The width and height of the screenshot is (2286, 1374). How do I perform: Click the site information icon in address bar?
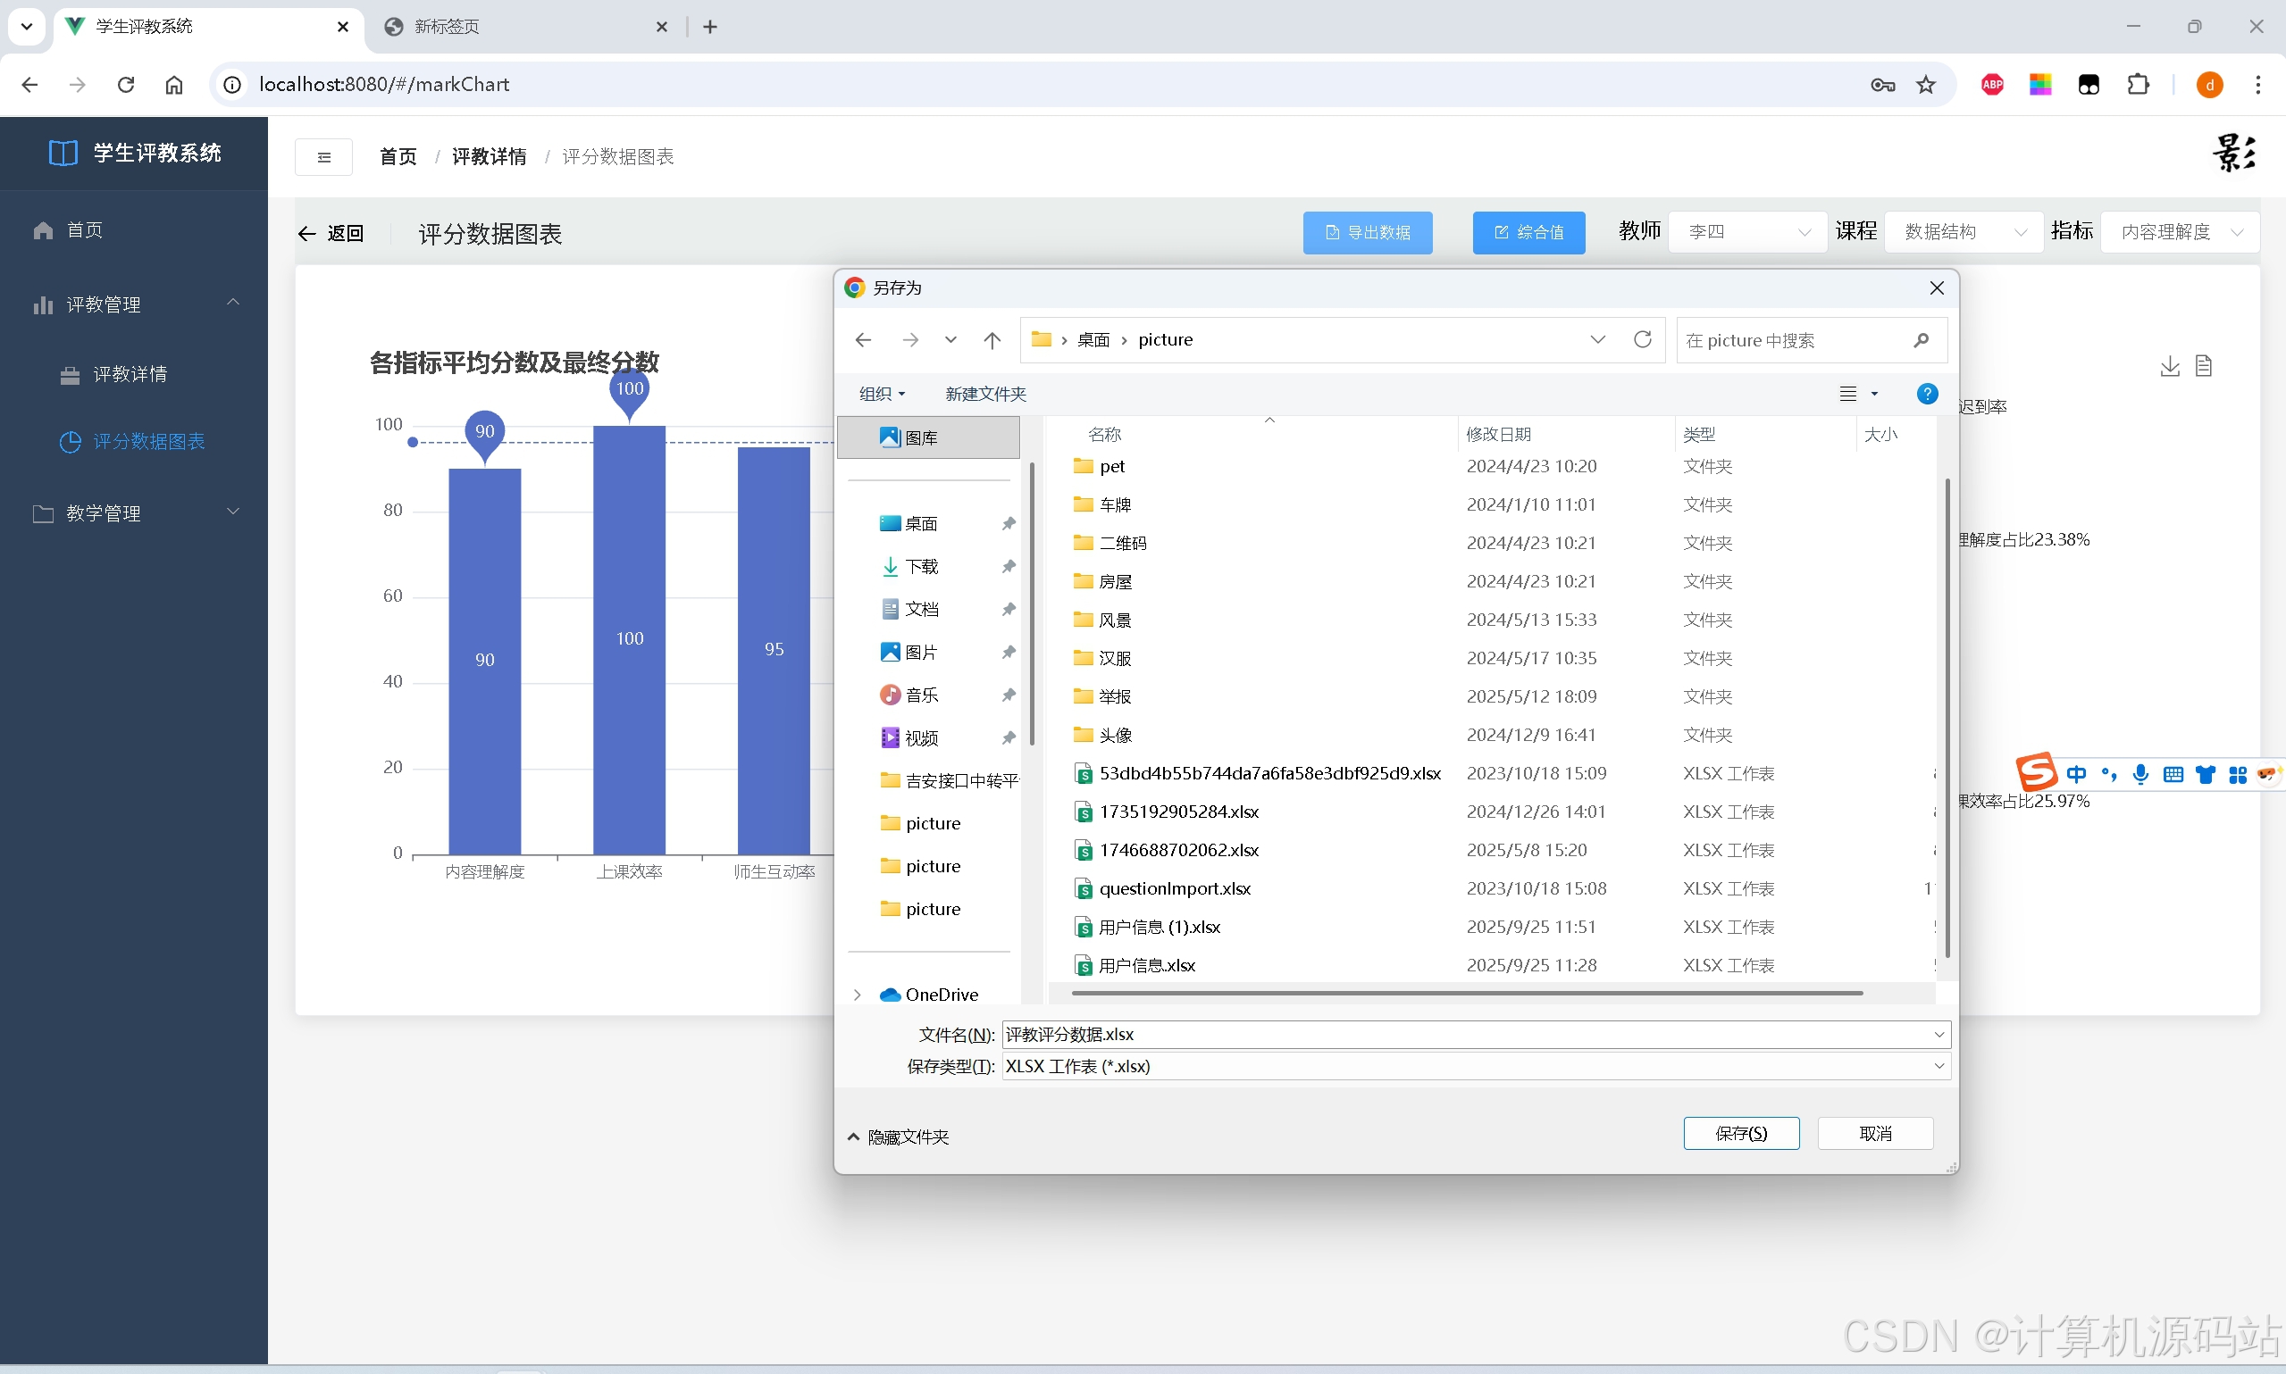coord(232,84)
